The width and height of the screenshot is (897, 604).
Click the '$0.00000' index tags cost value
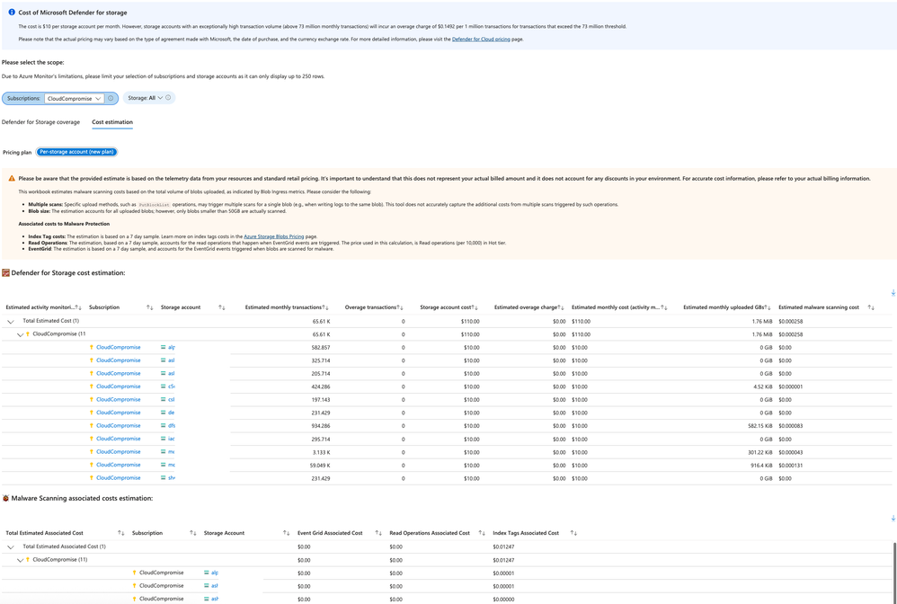(503, 600)
